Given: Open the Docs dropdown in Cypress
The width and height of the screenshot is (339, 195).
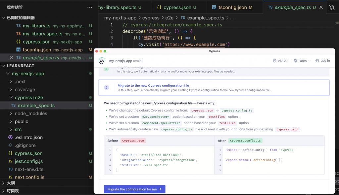Looking at the screenshot, I should (x=302, y=61).
